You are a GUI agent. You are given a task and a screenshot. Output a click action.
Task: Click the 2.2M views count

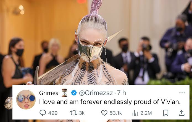146,113
